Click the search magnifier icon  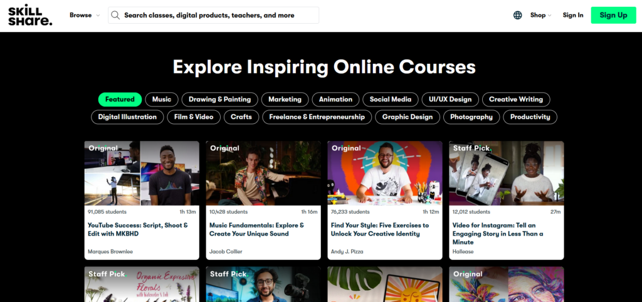(x=115, y=15)
